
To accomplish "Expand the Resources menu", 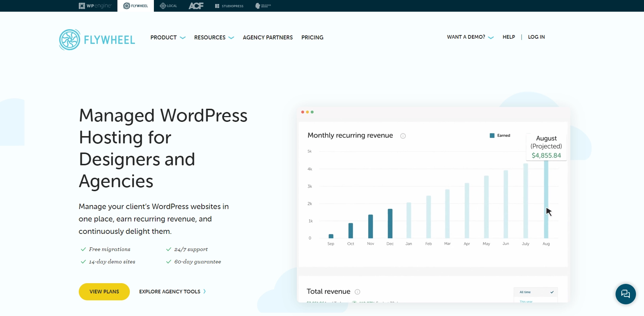I will pos(214,38).
